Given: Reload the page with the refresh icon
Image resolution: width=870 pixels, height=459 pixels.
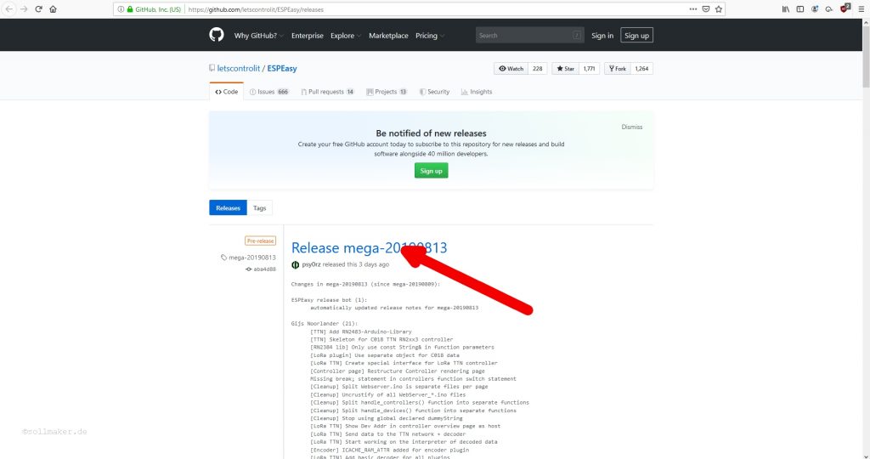Looking at the screenshot, I should tap(39, 8).
